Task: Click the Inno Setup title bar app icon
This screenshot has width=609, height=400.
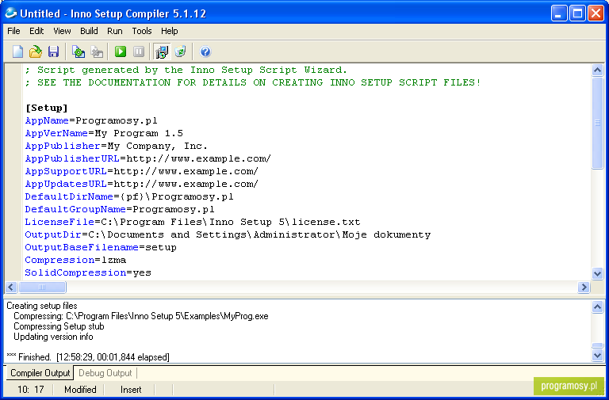Action: pyautogui.click(x=10, y=13)
